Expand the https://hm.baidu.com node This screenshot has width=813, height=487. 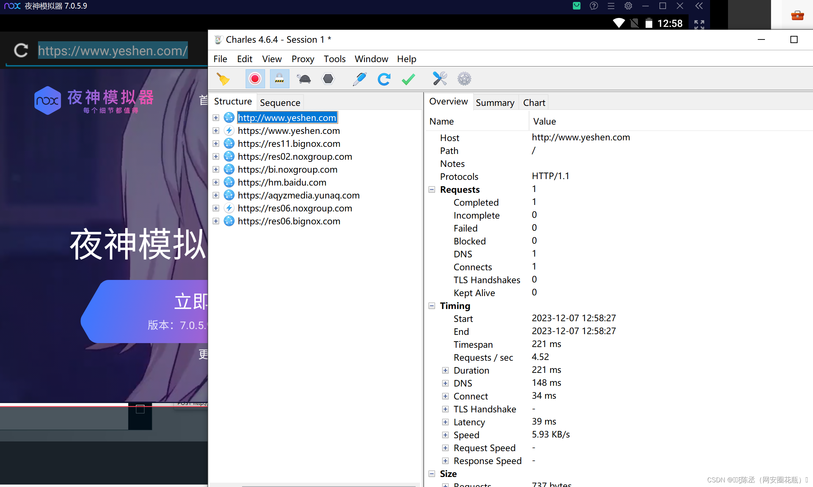coord(216,182)
